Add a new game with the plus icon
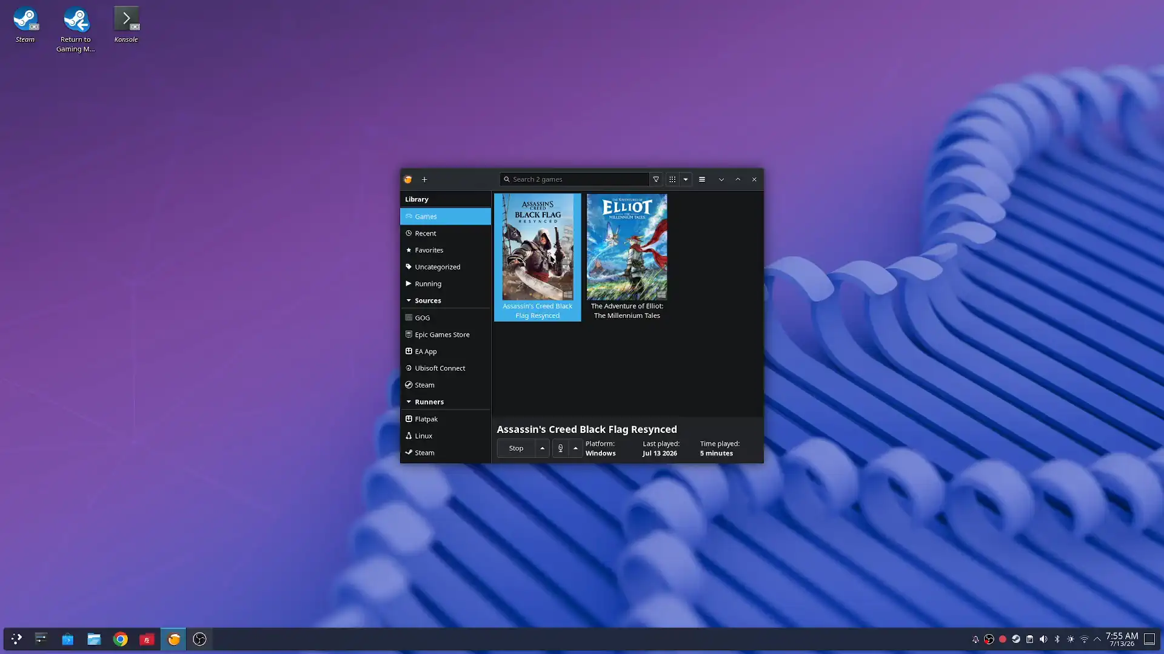Viewport: 1164px width, 654px height. 424,179
